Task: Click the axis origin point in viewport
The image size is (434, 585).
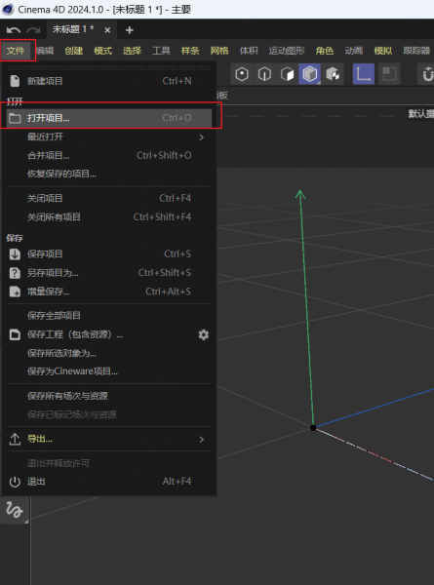Action: pos(313,428)
